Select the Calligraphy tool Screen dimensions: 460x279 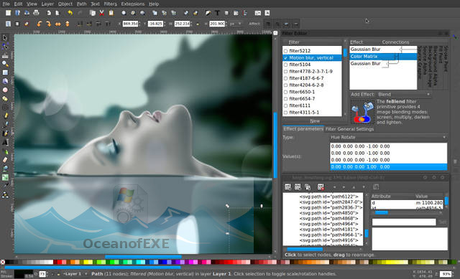5,133
